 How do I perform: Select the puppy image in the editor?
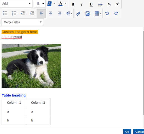pyautogui.click(x=31, y=66)
